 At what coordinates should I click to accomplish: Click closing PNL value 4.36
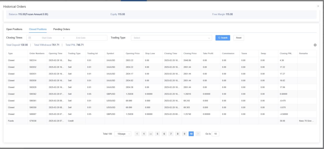tap(282, 61)
